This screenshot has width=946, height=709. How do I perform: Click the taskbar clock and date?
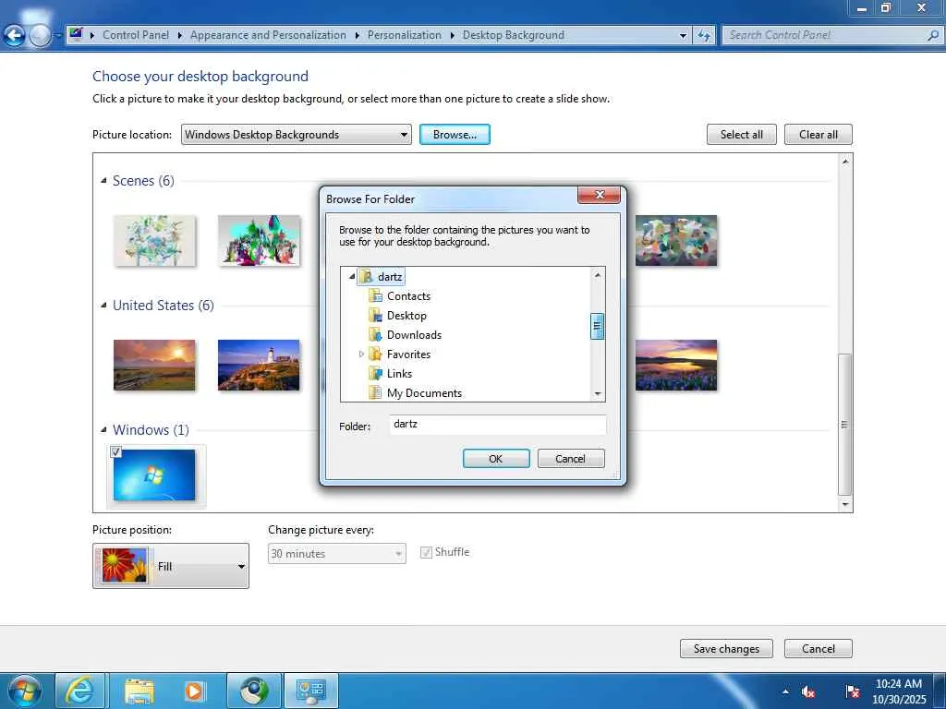click(898, 691)
